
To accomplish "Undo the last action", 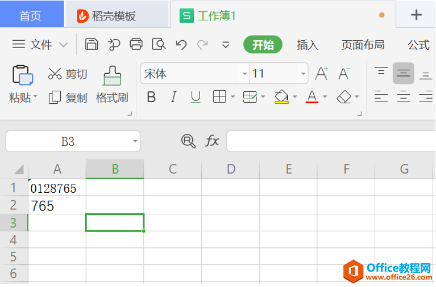I will [181, 44].
